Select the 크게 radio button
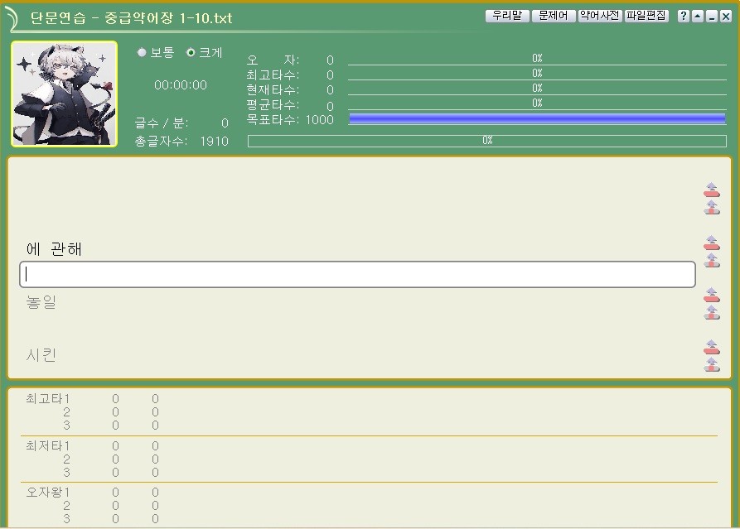740x529 pixels. click(191, 52)
